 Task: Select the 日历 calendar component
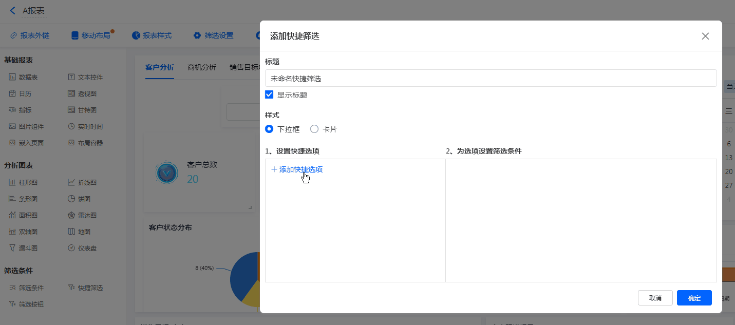click(x=12, y=94)
